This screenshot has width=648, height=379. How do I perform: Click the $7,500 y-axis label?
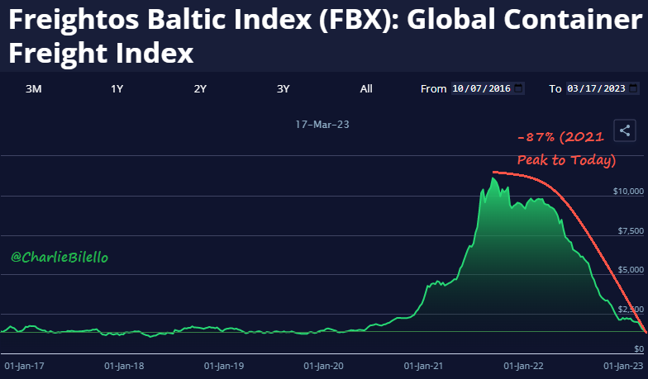click(631, 231)
